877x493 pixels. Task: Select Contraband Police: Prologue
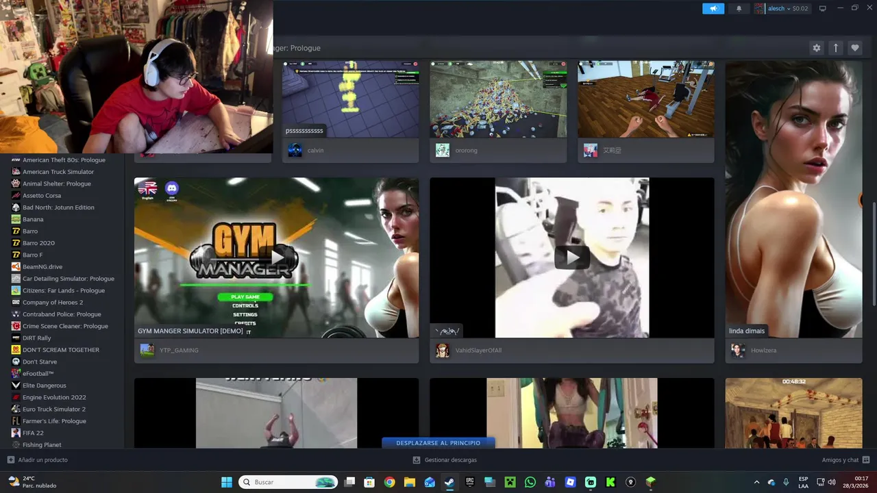coord(62,314)
